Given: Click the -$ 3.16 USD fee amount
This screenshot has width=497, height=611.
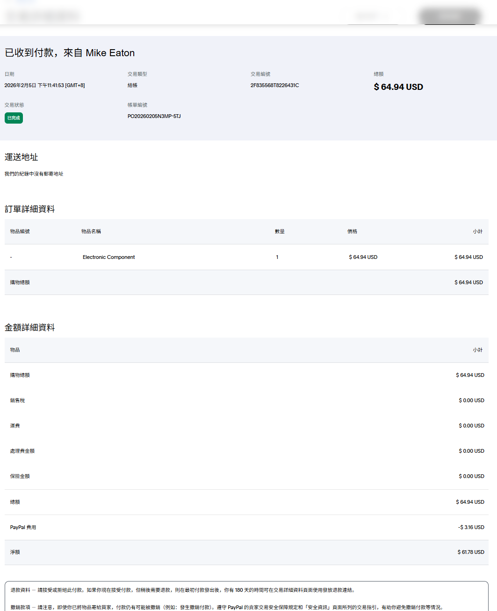Looking at the screenshot, I should pyautogui.click(x=471, y=527).
